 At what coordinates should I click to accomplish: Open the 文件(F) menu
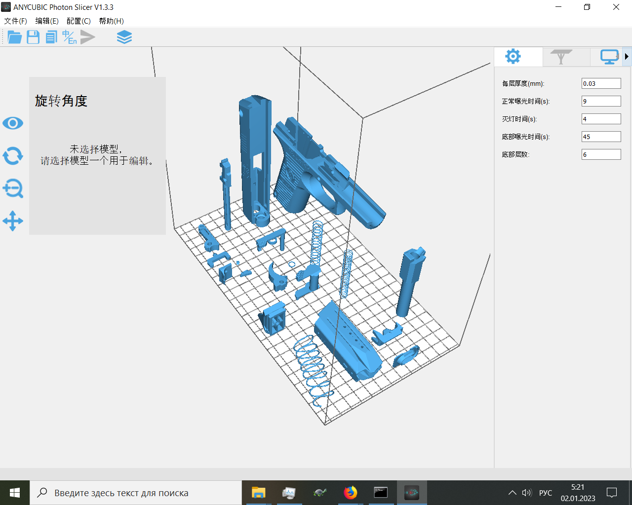pyautogui.click(x=15, y=21)
